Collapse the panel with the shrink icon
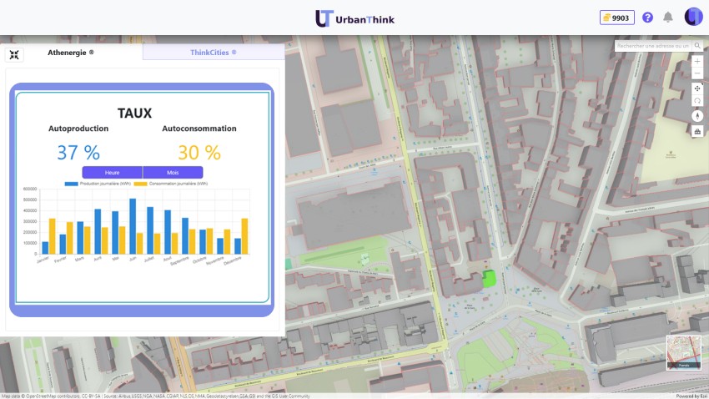Viewport: 709px width, 399px height. point(14,55)
